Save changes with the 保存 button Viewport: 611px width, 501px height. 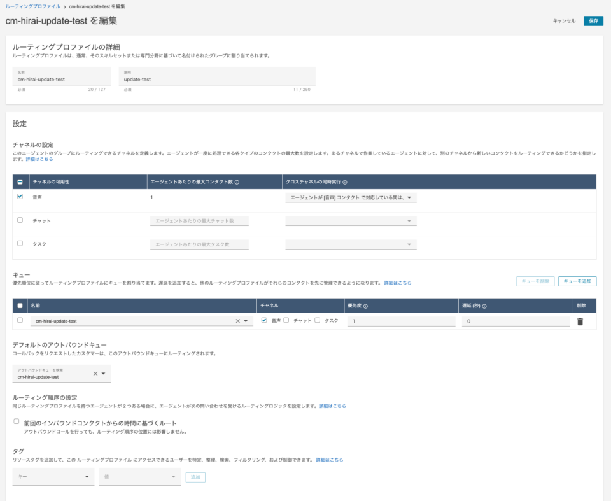[x=593, y=20]
